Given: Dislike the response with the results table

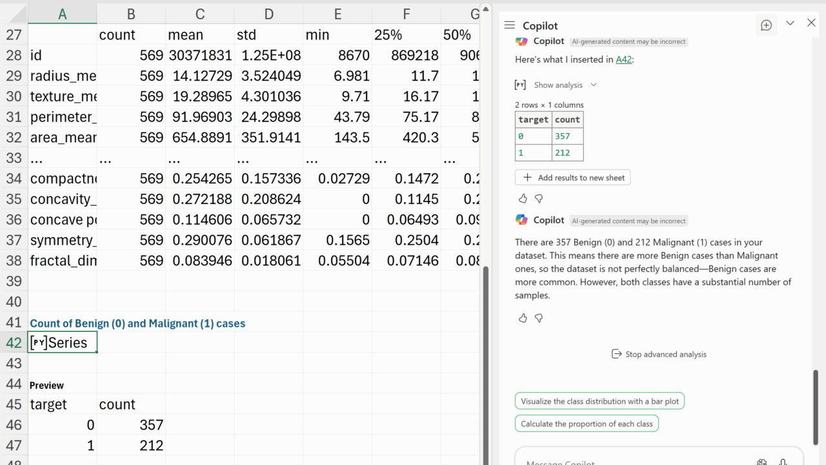Looking at the screenshot, I should (539, 198).
